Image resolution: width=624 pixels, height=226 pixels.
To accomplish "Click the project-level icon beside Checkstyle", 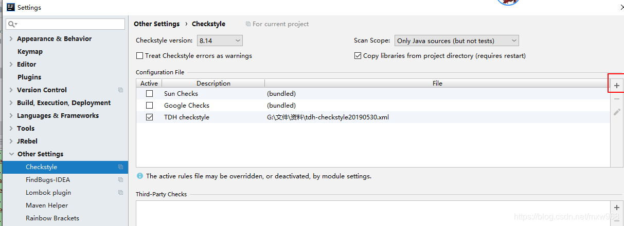I will pos(120,167).
